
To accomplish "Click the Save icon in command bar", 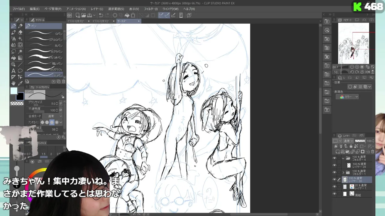I will [89, 15].
